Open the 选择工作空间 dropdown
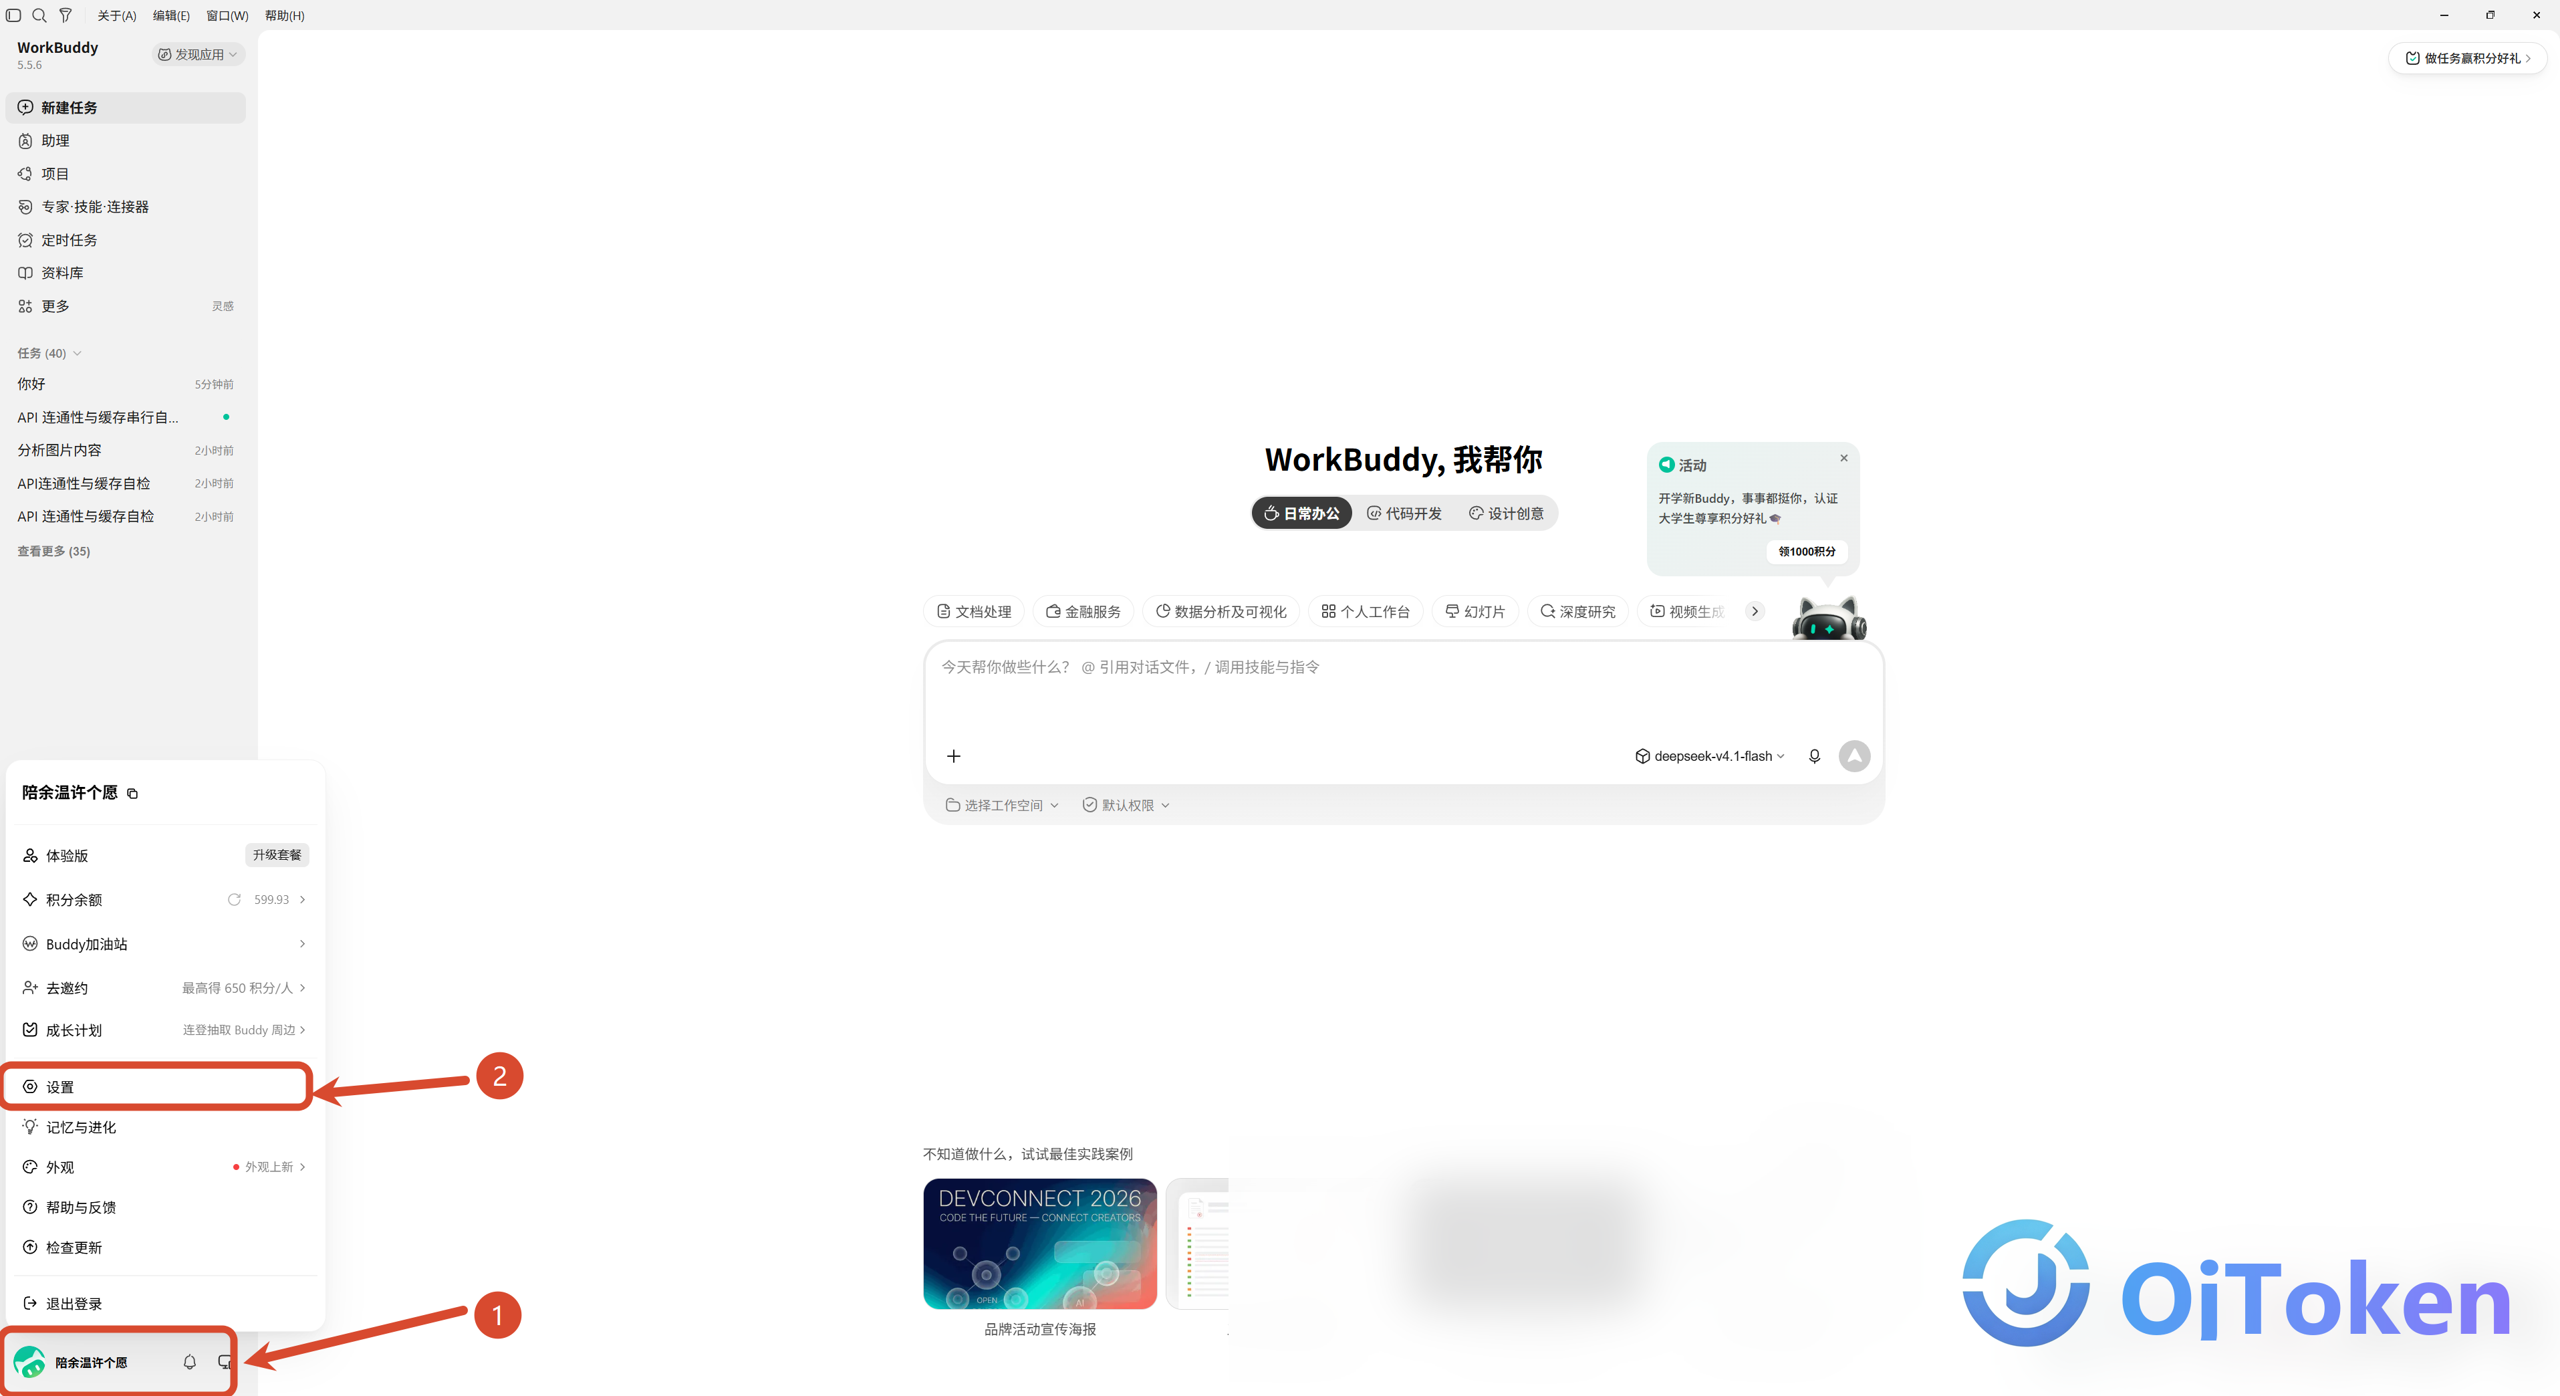The image size is (2560, 1396). (x=1002, y=806)
